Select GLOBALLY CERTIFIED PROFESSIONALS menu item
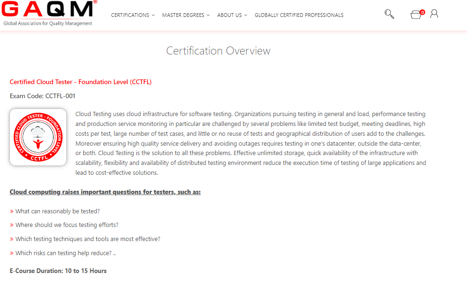 299,15
